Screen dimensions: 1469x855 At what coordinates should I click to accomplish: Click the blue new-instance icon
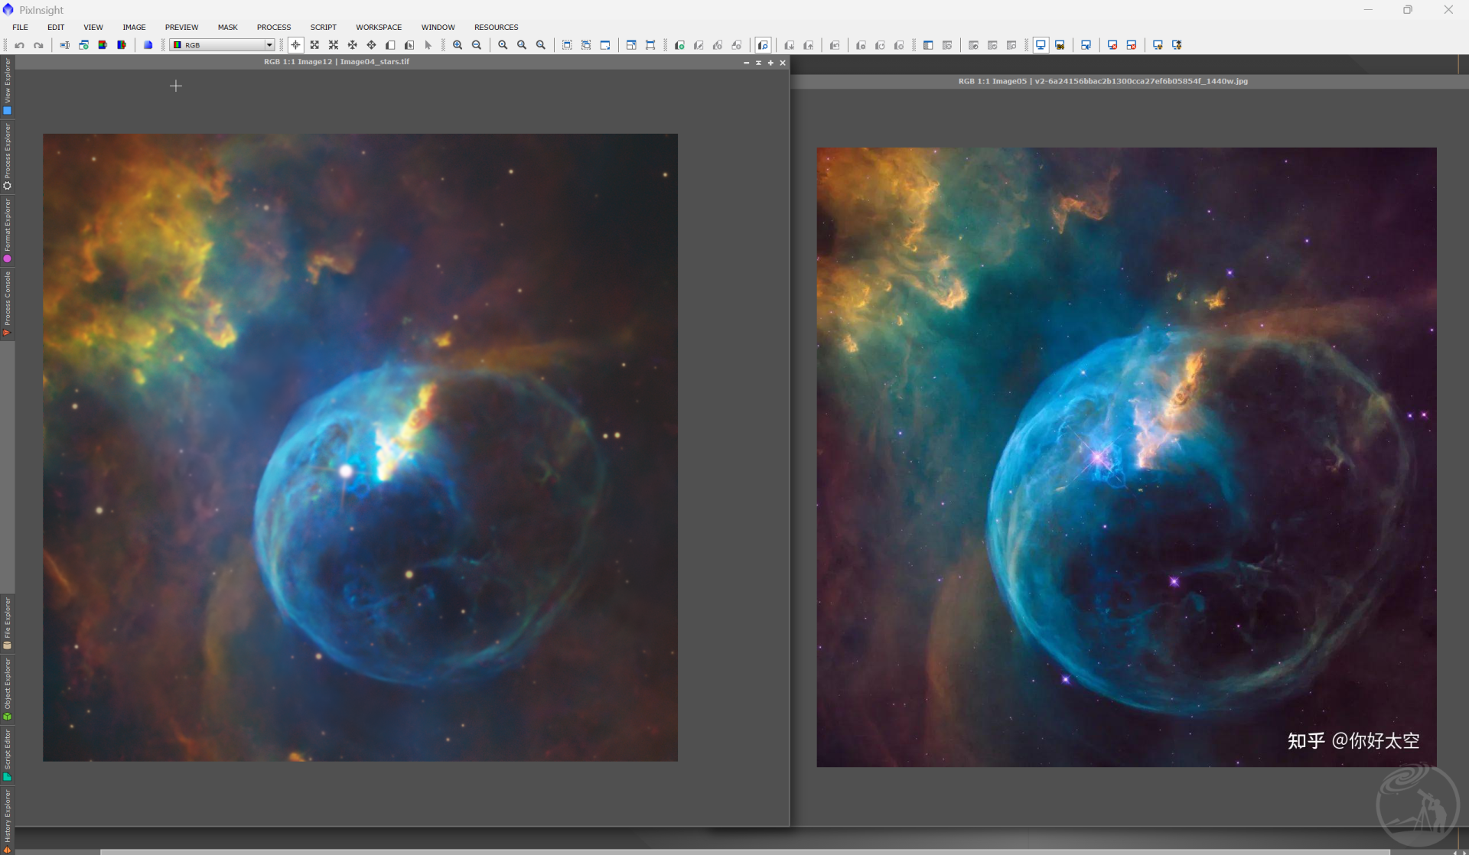pyautogui.click(x=148, y=45)
